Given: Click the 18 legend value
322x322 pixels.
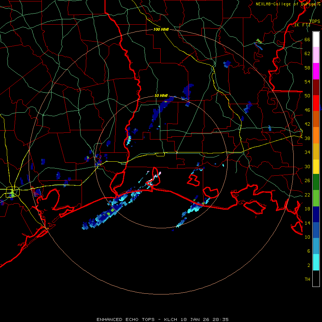Looking at the screenshot, I should point(307,209).
